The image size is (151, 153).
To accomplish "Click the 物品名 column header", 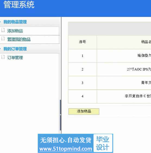I will (x=146, y=42).
